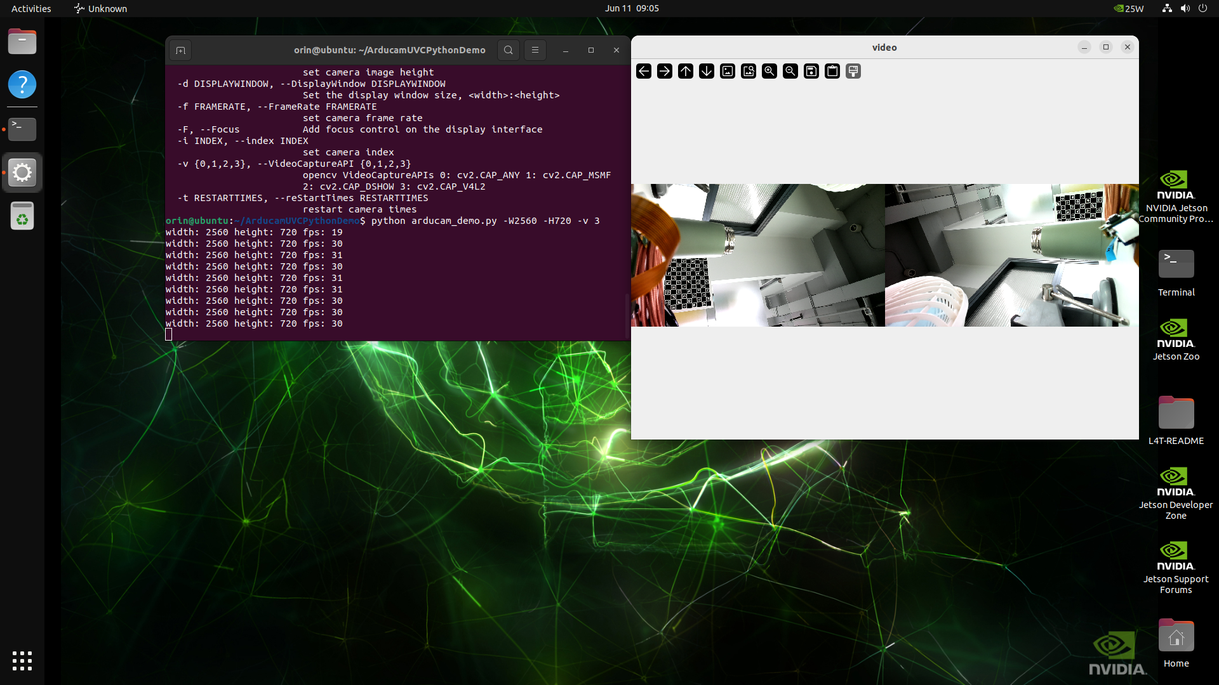Click the 'video' window title bar text
1219x685 pixels.
coord(884,48)
